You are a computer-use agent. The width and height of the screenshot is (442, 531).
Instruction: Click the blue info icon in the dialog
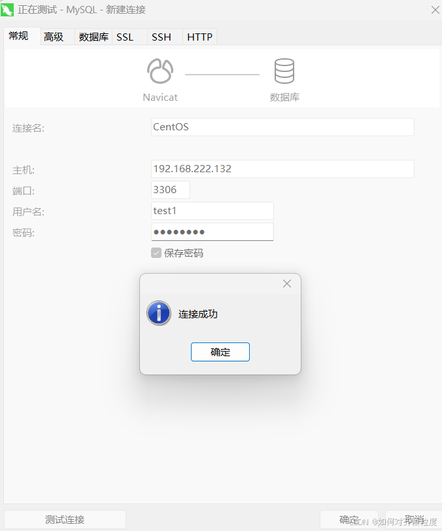click(x=159, y=313)
